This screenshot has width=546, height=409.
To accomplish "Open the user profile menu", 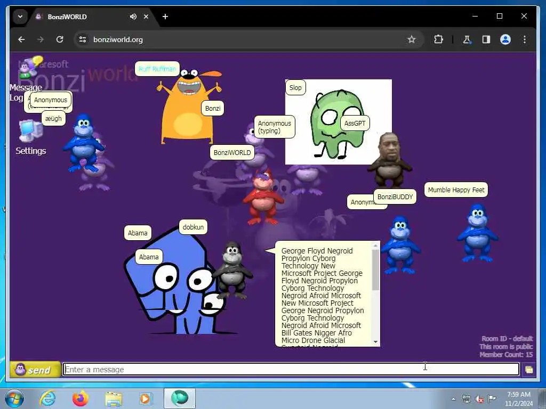I will click(x=505, y=39).
